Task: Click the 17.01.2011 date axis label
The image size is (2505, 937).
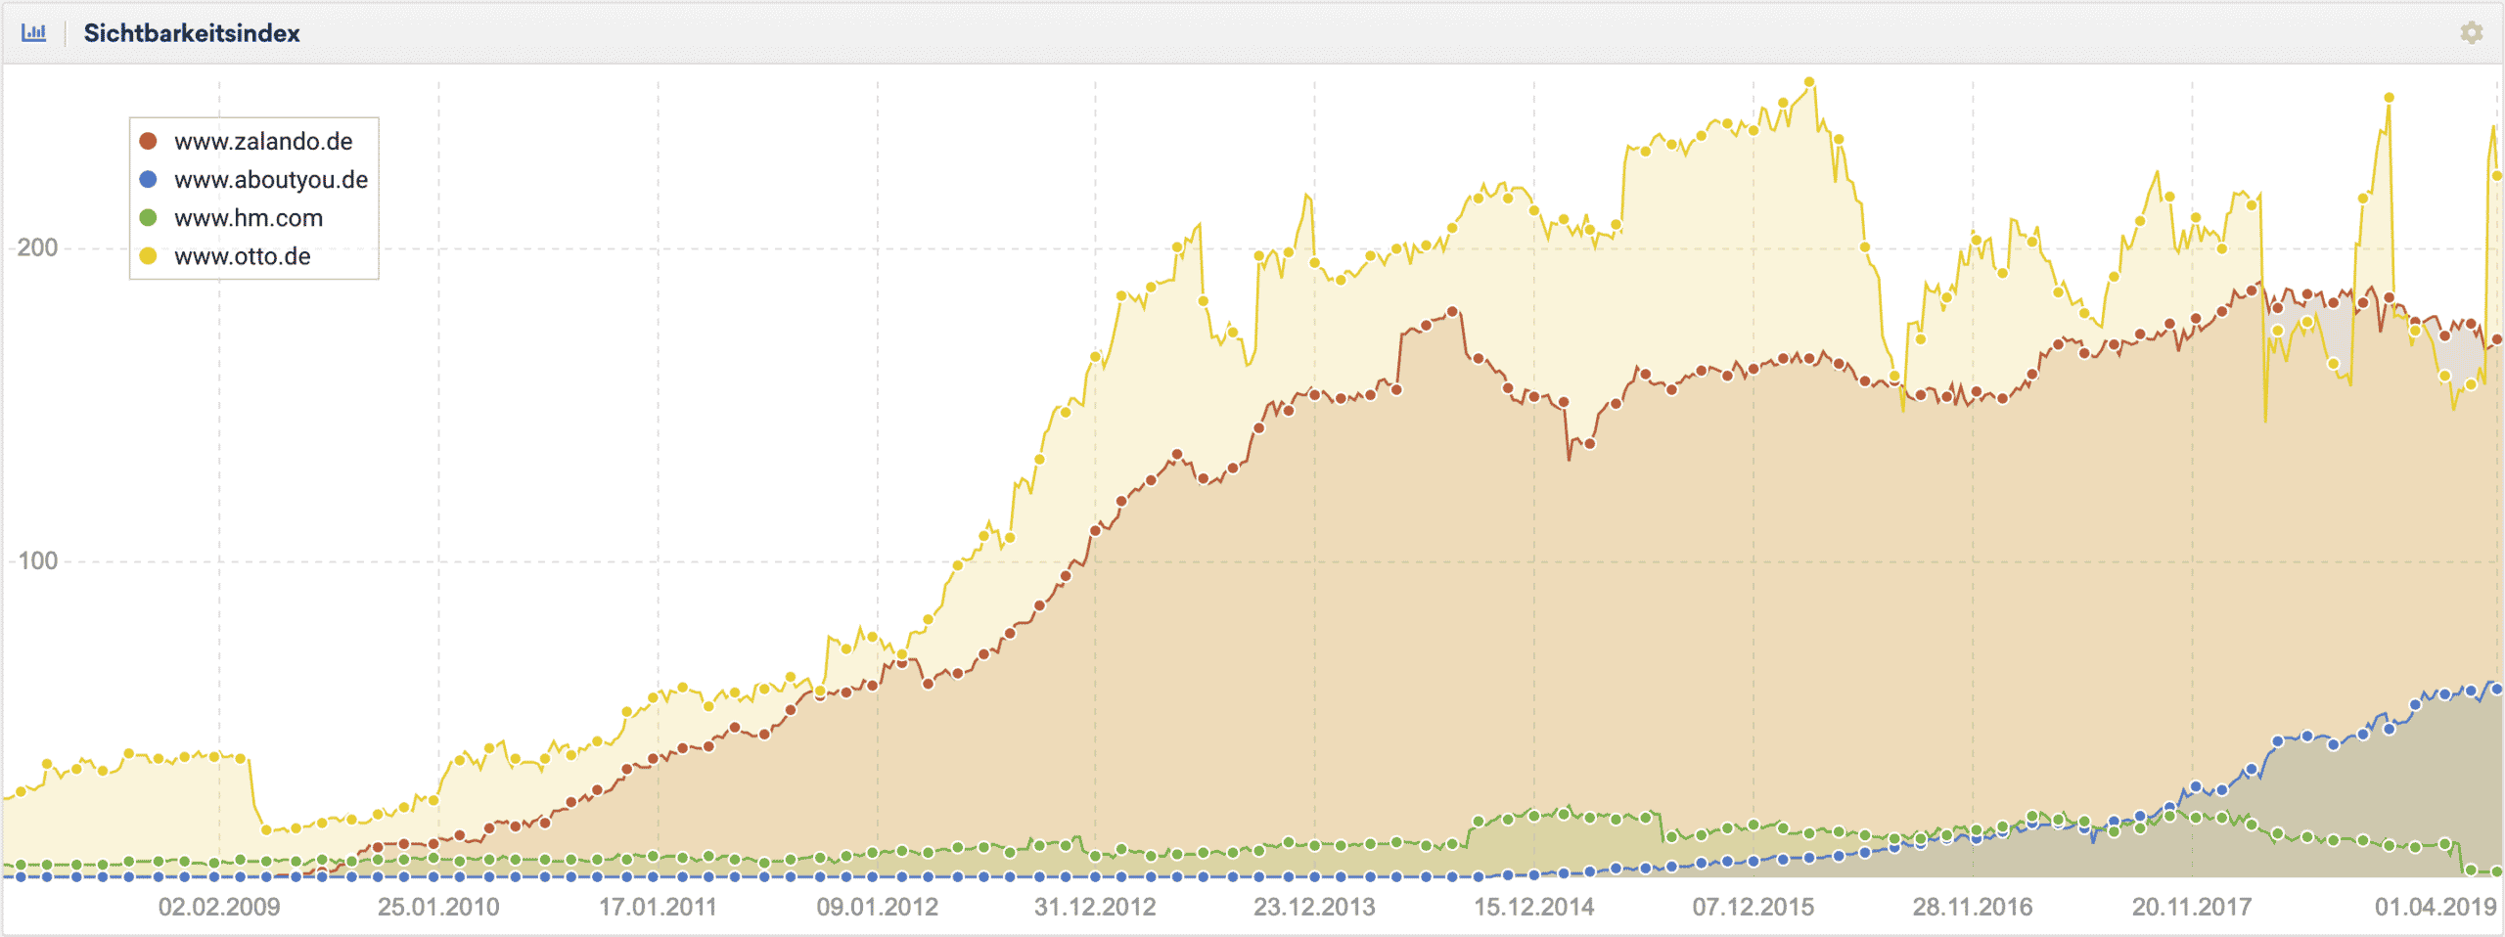Action: pyautogui.click(x=658, y=907)
